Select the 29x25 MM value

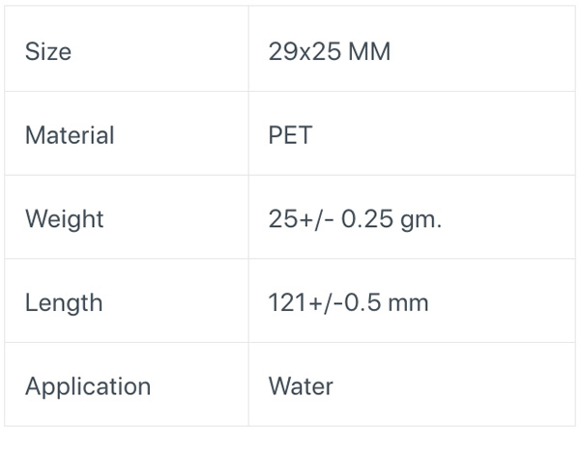330,51
